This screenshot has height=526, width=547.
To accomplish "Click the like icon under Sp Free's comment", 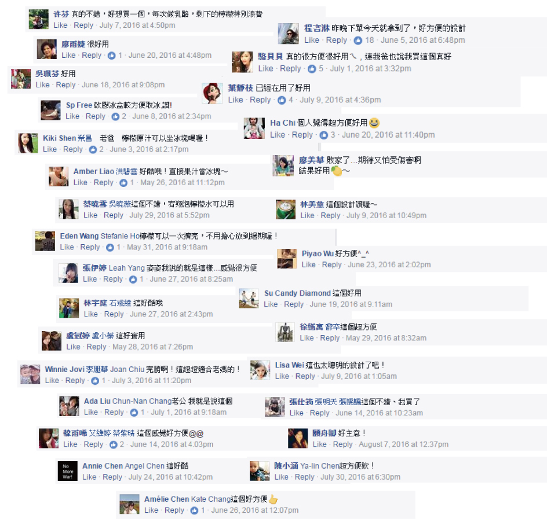I will (115, 117).
